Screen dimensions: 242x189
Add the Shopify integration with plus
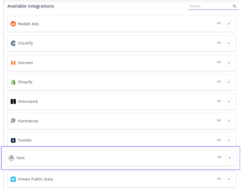coord(229,82)
